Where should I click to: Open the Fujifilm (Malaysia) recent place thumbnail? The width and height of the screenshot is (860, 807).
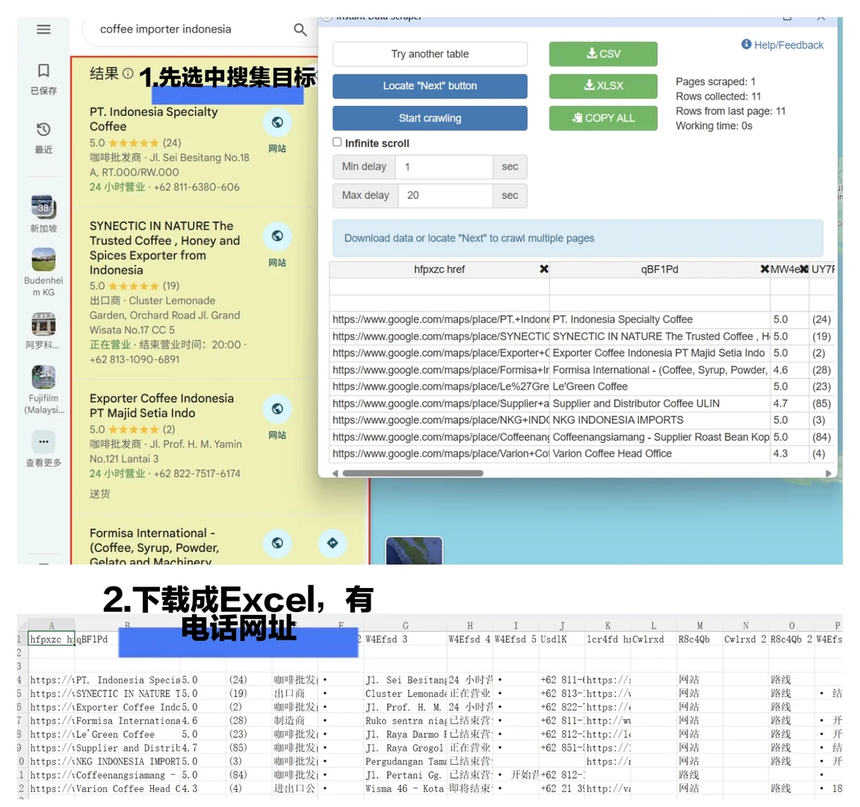tap(43, 377)
